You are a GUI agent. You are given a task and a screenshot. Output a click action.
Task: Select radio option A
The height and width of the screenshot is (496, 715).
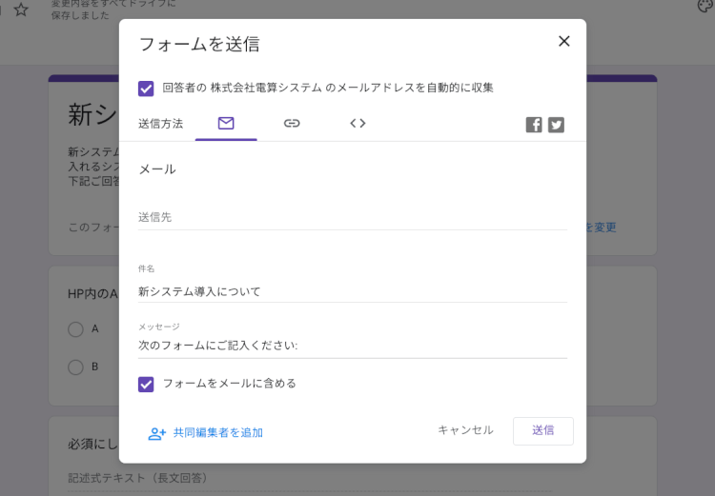(x=75, y=329)
